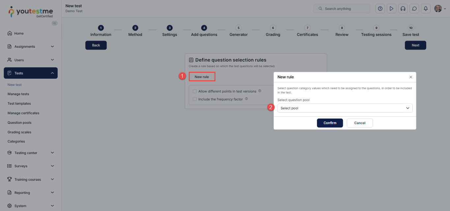Cancel the New rule dialog
Image resolution: width=450 pixels, height=211 pixels.
click(x=360, y=123)
